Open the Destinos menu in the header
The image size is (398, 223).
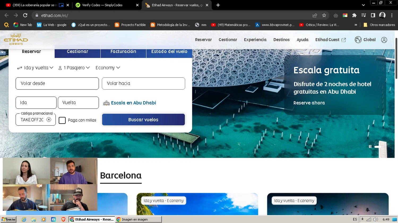[x=282, y=40]
